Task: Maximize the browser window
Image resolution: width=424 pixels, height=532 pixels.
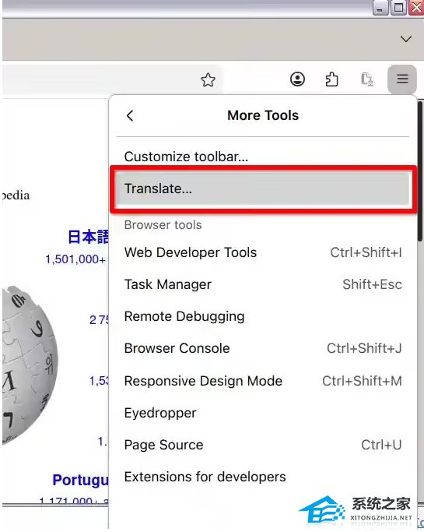Action: [398, 8]
